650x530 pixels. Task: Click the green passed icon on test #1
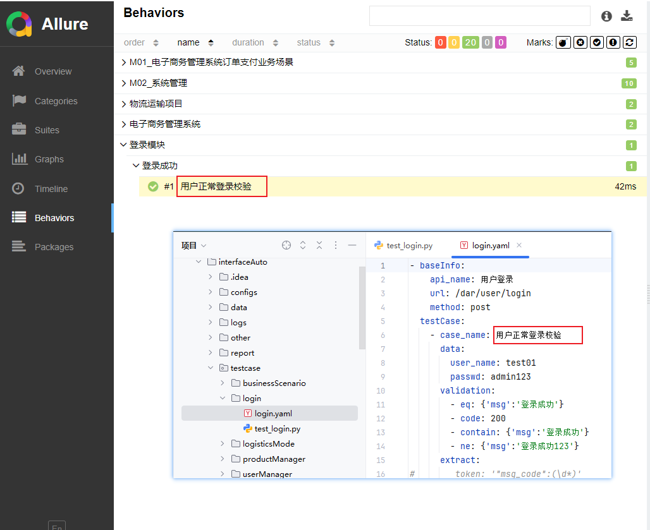[x=153, y=187]
